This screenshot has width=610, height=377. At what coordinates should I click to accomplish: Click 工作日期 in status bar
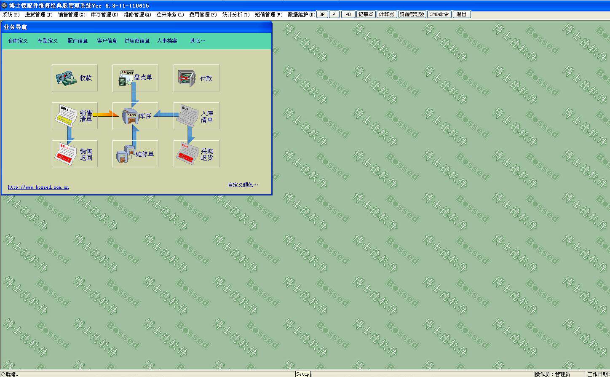[598, 374]
